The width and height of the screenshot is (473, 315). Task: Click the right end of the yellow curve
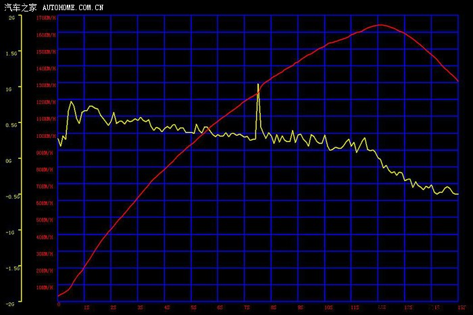coord(458,194)
